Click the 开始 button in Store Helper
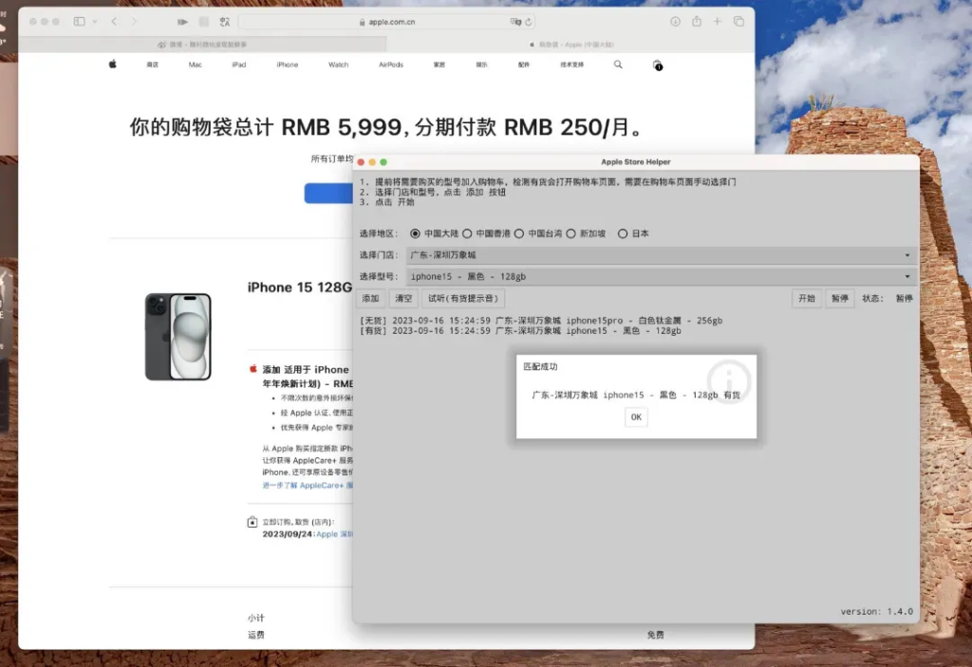The image size is (972, 667). click(x=807, y=298)
